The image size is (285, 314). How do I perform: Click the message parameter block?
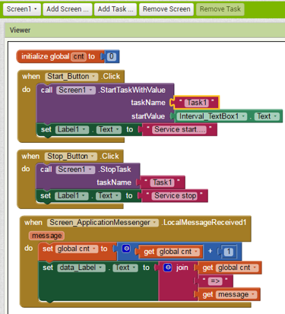(x=46, y=236)
